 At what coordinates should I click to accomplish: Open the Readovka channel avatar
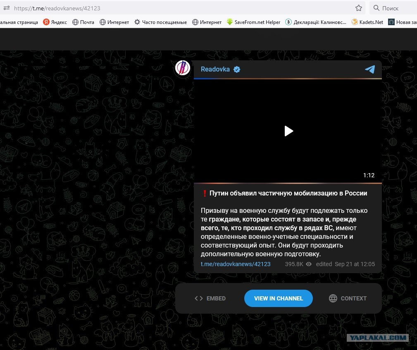click(182, 67)
